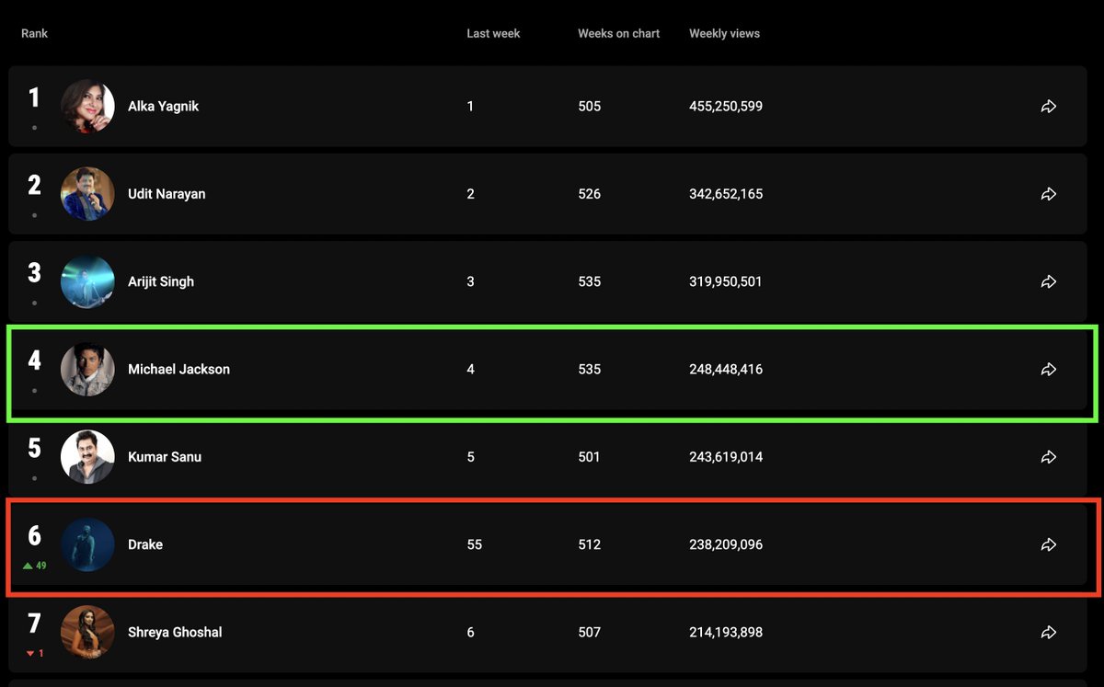
Task: Click weeks on chart value 507
Action: coord(590,632)
